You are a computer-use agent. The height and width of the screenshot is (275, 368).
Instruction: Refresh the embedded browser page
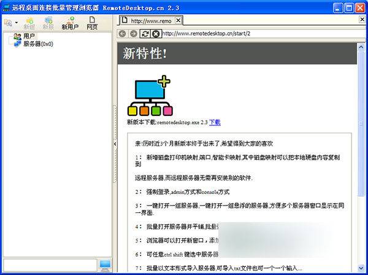[145, 34]
